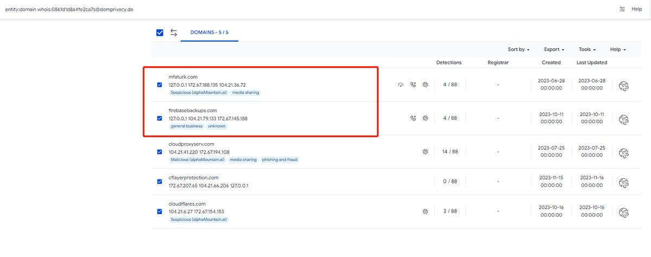Click the Created column header

click(551, 63)
